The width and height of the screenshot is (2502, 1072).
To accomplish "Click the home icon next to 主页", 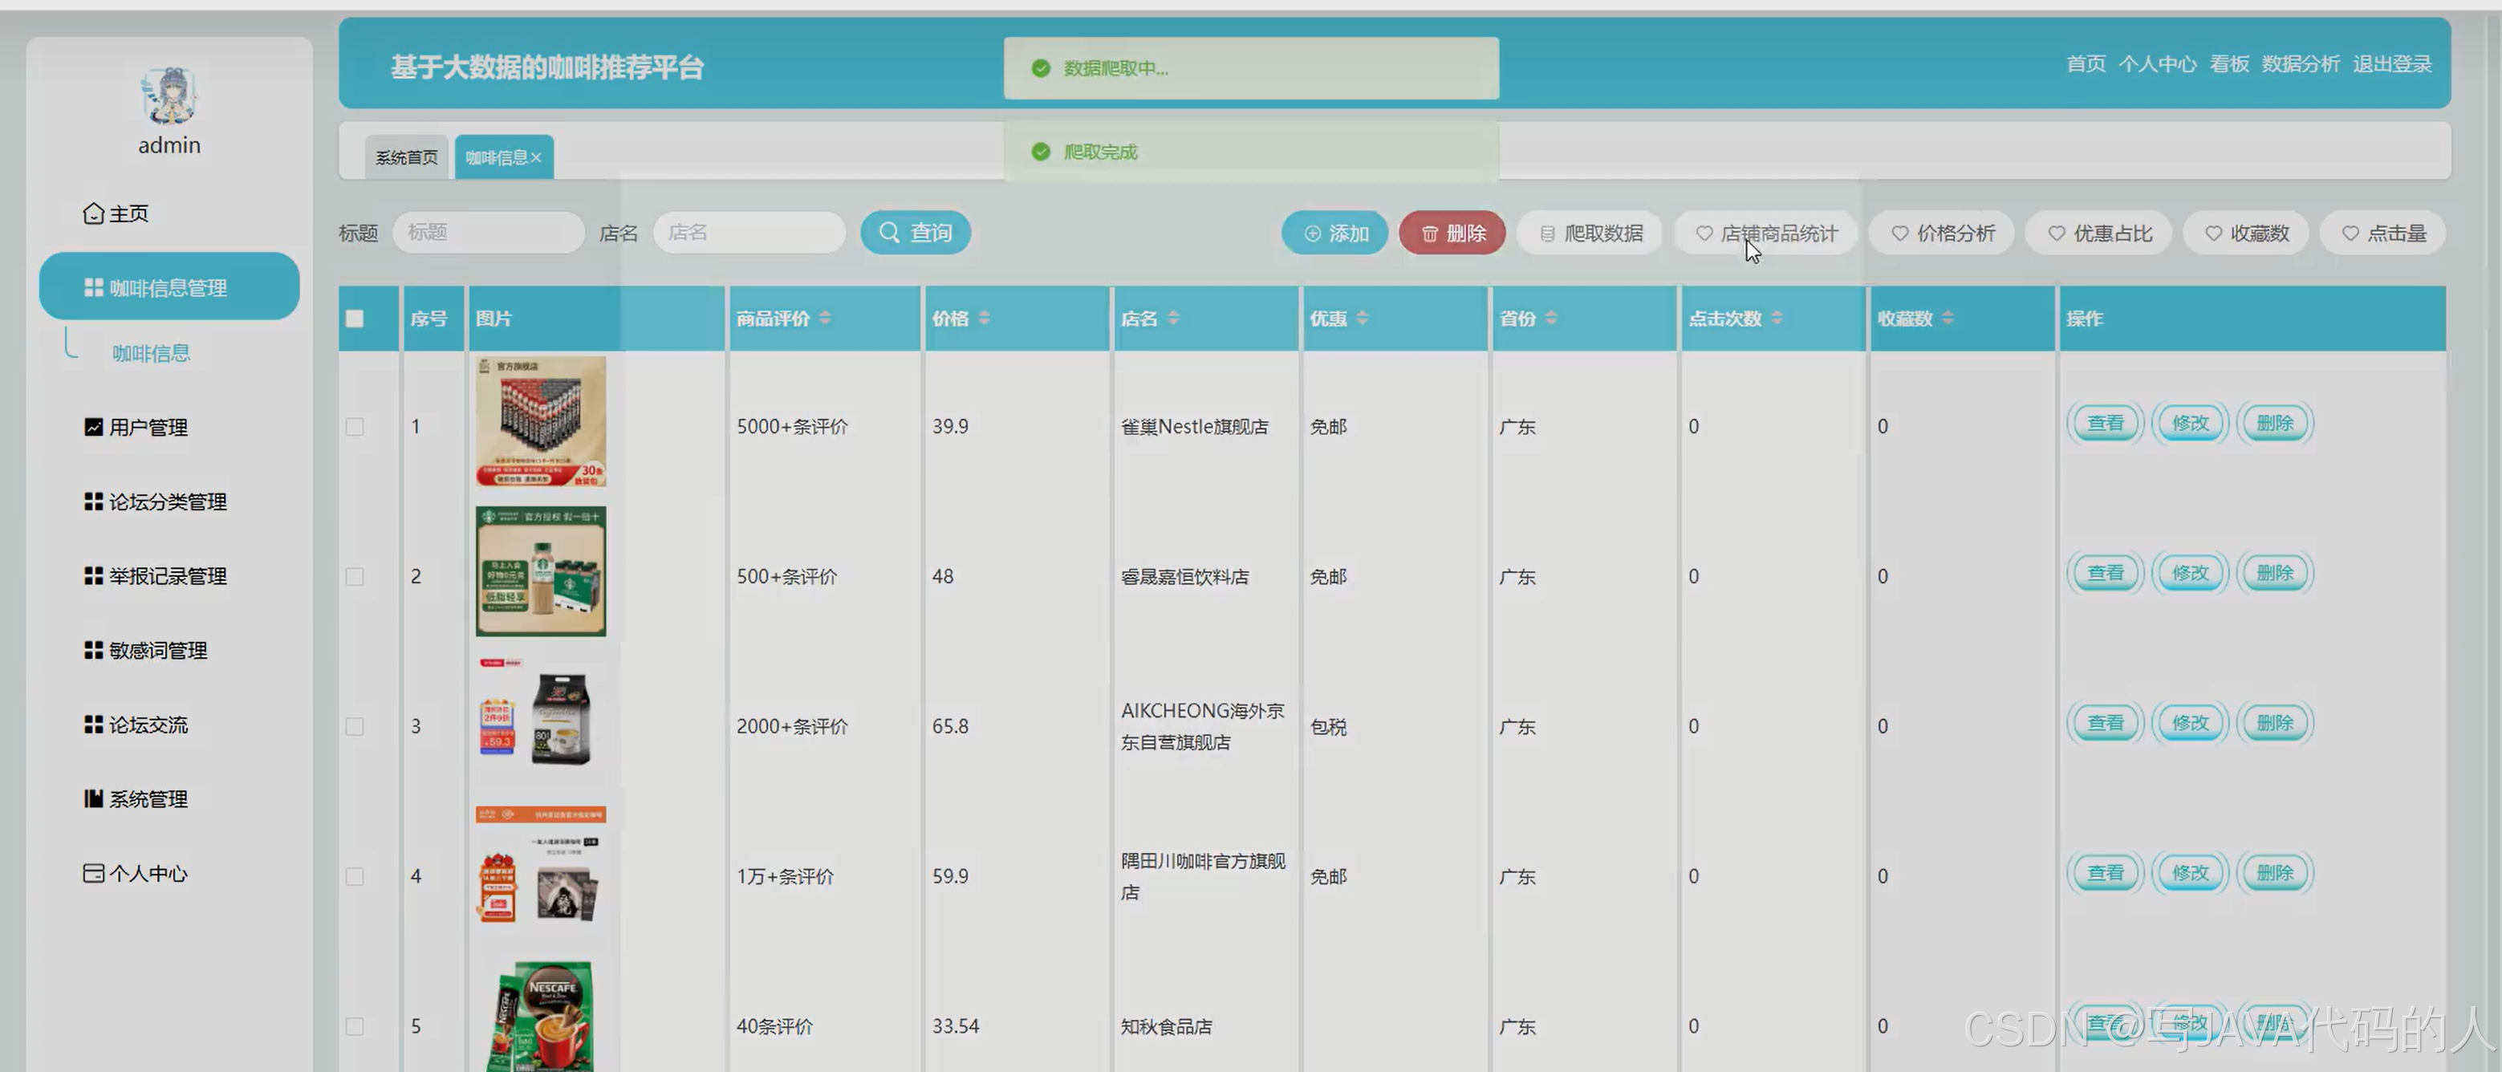I will click(93, 213).
